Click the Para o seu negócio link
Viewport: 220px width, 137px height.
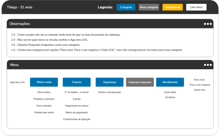click(200, 85)
